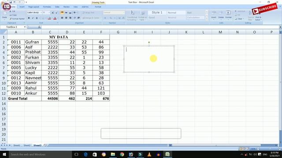Click Format Painter
This screenshot has height=158, width=282.
pos(17,18)
